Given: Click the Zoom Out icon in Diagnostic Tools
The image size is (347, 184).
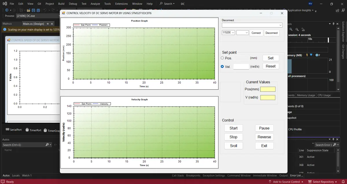Looking at the screenshot, I should click(x=297, y=29).
